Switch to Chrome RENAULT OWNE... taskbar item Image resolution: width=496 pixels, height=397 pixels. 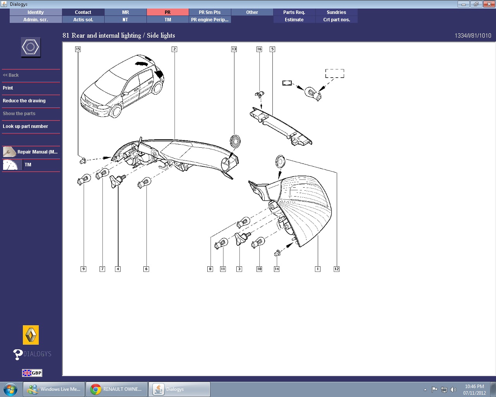click(116, 389)
